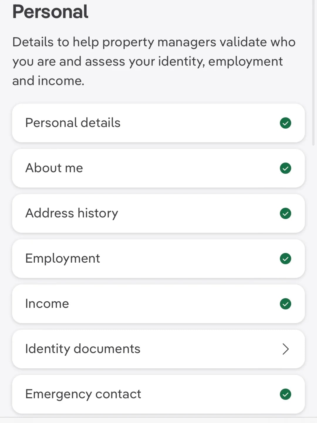Open the About me section
The width and height of the screenshot is (317, 423).
click(x=158, y=168)
